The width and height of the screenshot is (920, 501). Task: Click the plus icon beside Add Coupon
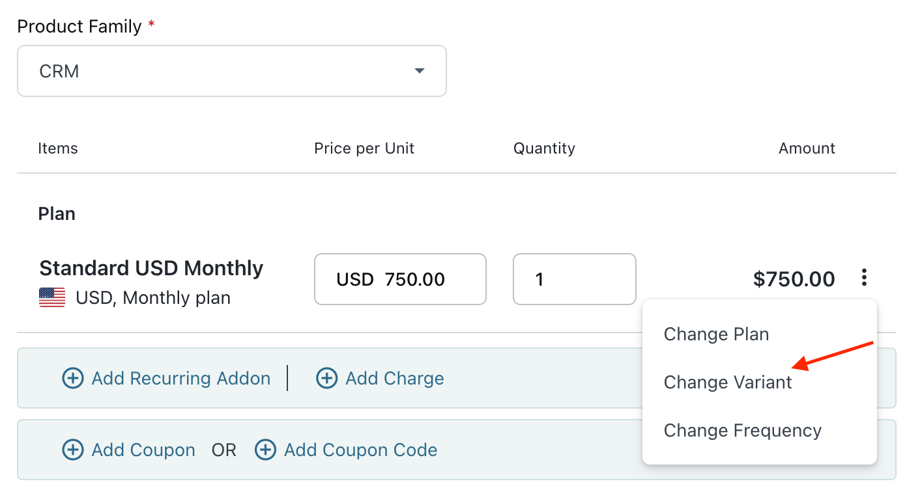[x=73, y=450]
